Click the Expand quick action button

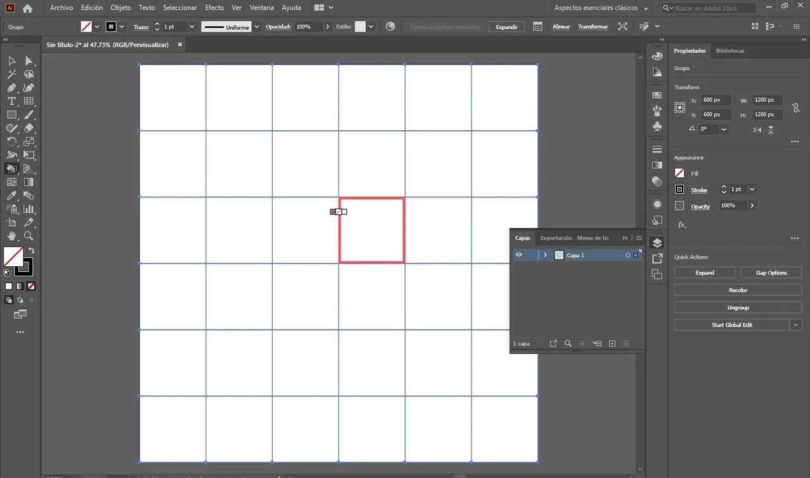tap(704, 273)
